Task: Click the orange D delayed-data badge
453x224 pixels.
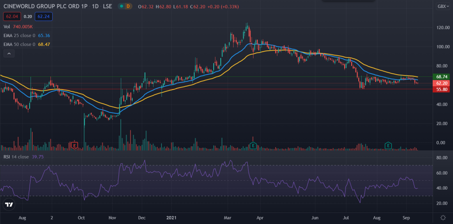Action: 129,6
